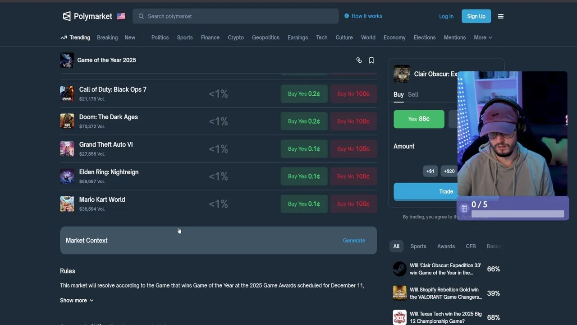
Task: Open the World category
Action: (368, 37)
